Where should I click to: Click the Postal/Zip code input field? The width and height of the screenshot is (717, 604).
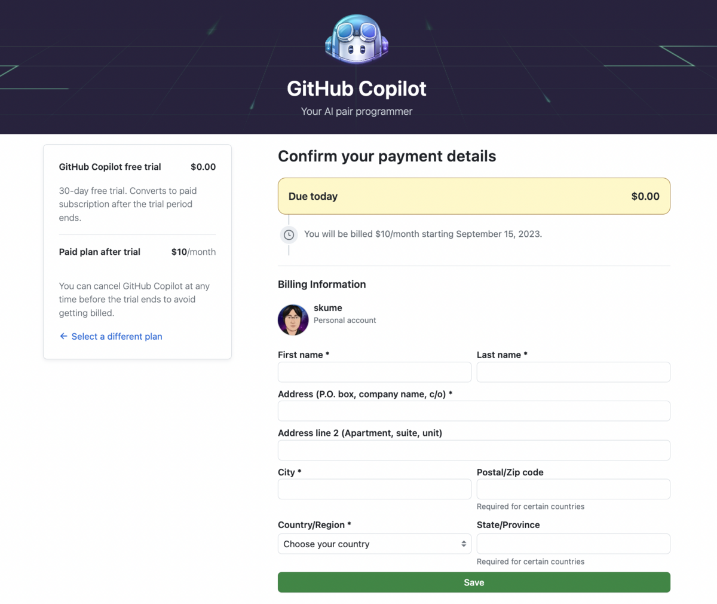574,489
